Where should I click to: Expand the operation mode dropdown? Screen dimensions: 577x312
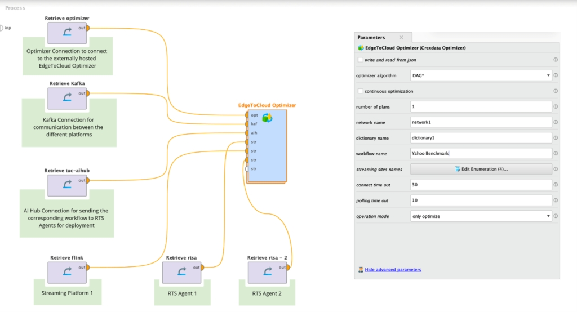click(481, 216)
